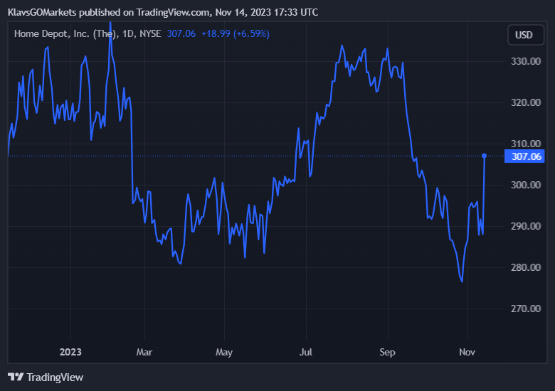Screen dimensions: 555x391
Task: Click the last price dot on the line
Action: [x=485, y=156]
